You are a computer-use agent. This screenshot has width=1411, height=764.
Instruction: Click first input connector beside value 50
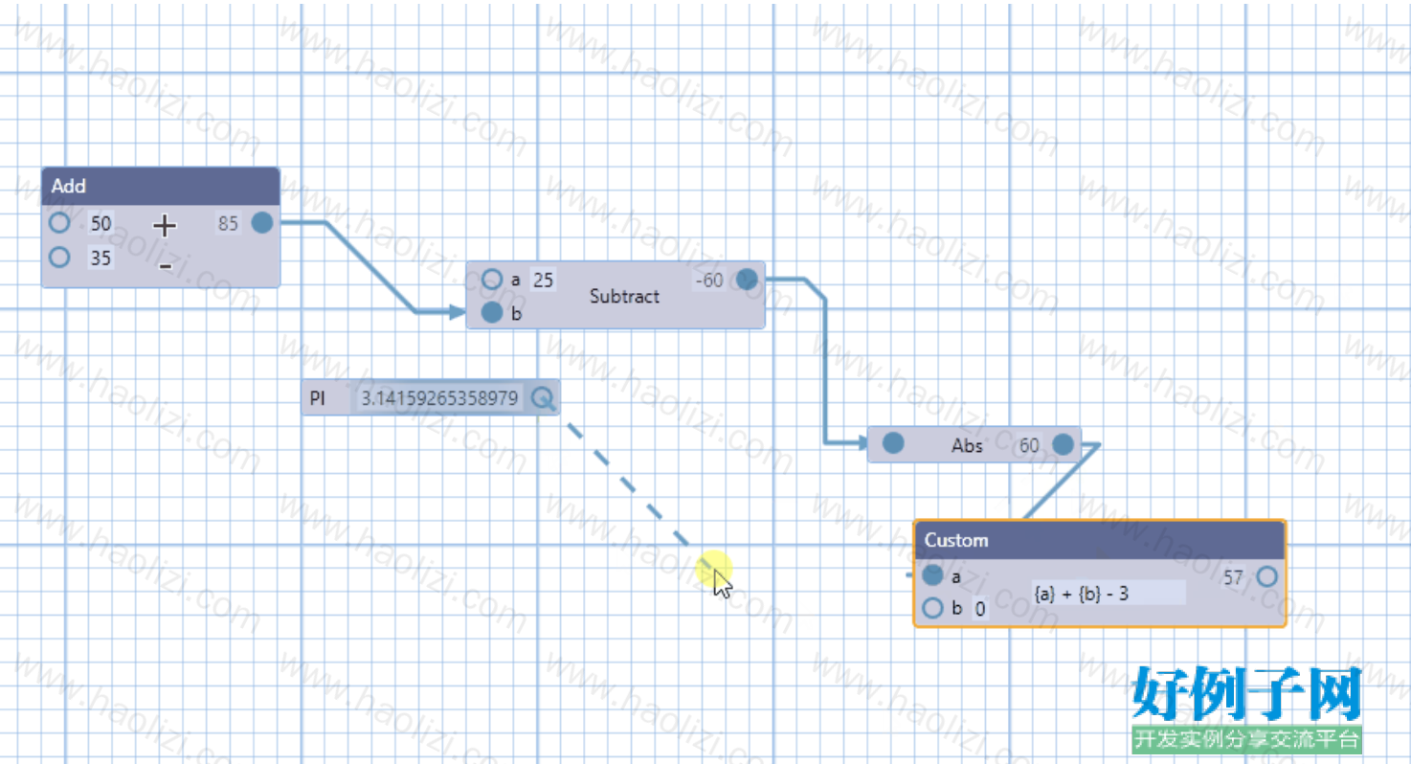59,223
